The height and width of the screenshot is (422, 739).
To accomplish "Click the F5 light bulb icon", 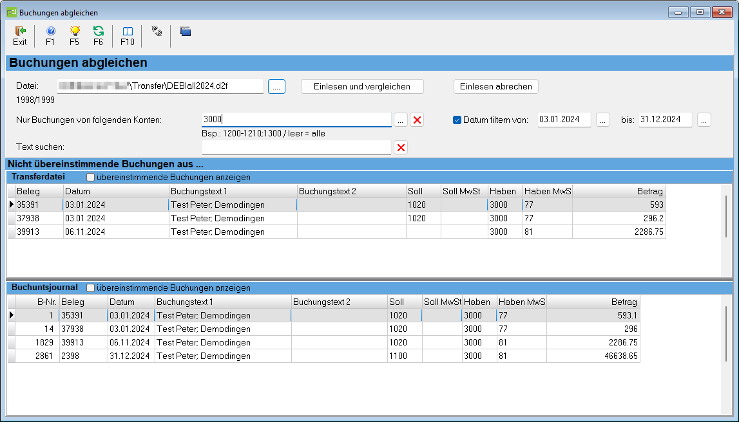I will tap(75, 32).
